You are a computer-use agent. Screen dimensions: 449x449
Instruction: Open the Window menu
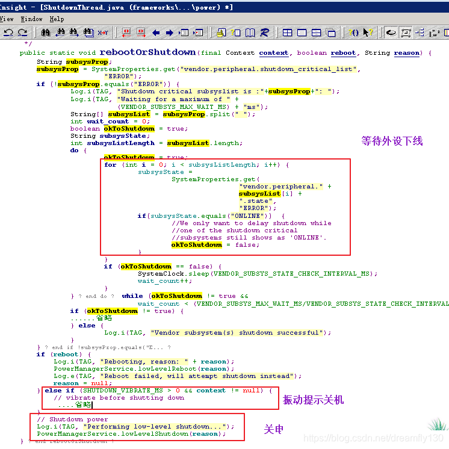[x=31, y=19]
